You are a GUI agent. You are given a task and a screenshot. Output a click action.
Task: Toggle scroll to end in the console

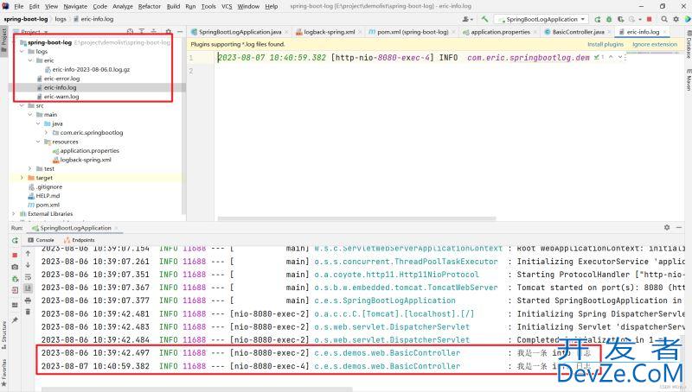coord(28,288)
